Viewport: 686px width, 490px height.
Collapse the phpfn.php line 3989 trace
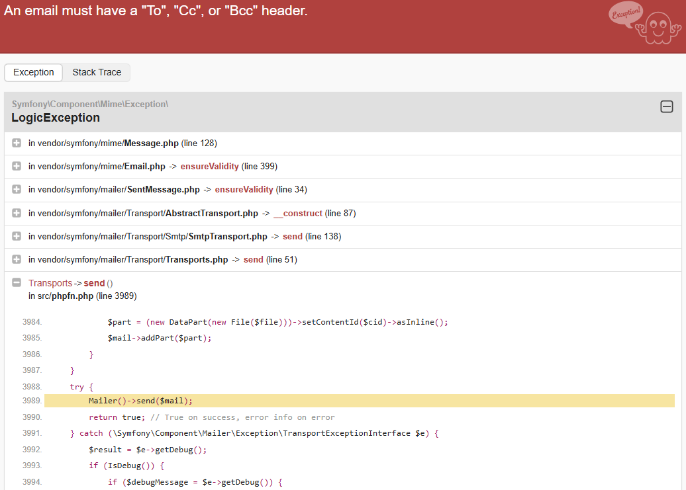point(17,282)
